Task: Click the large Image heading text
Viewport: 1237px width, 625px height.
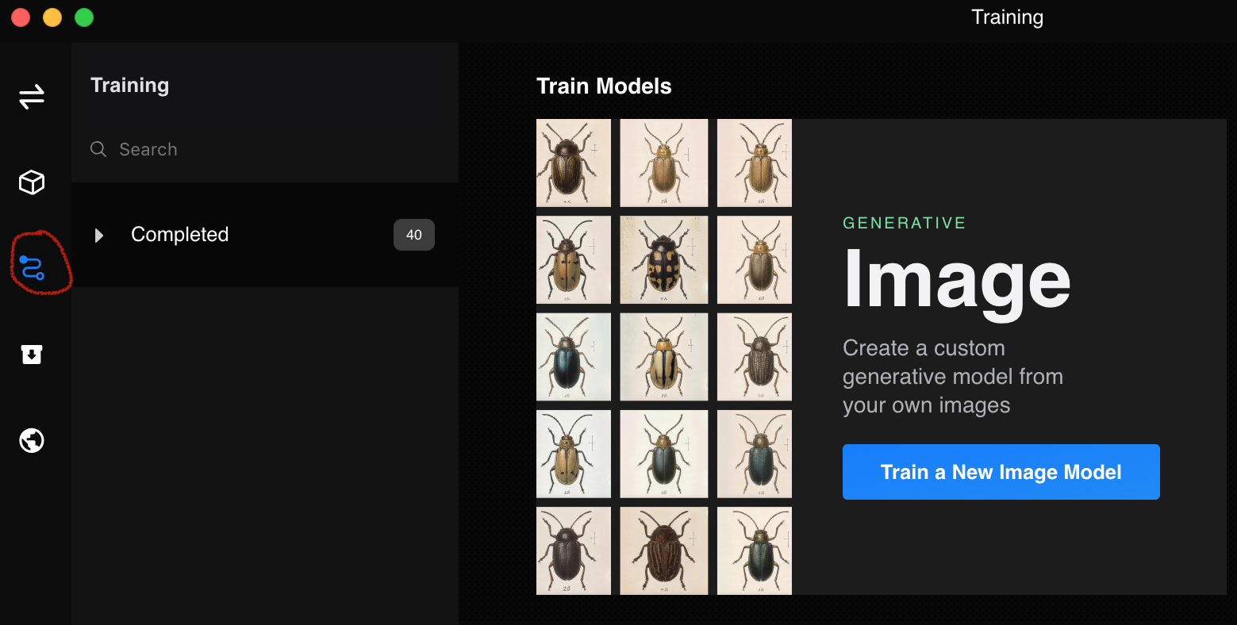Action: 957,282
